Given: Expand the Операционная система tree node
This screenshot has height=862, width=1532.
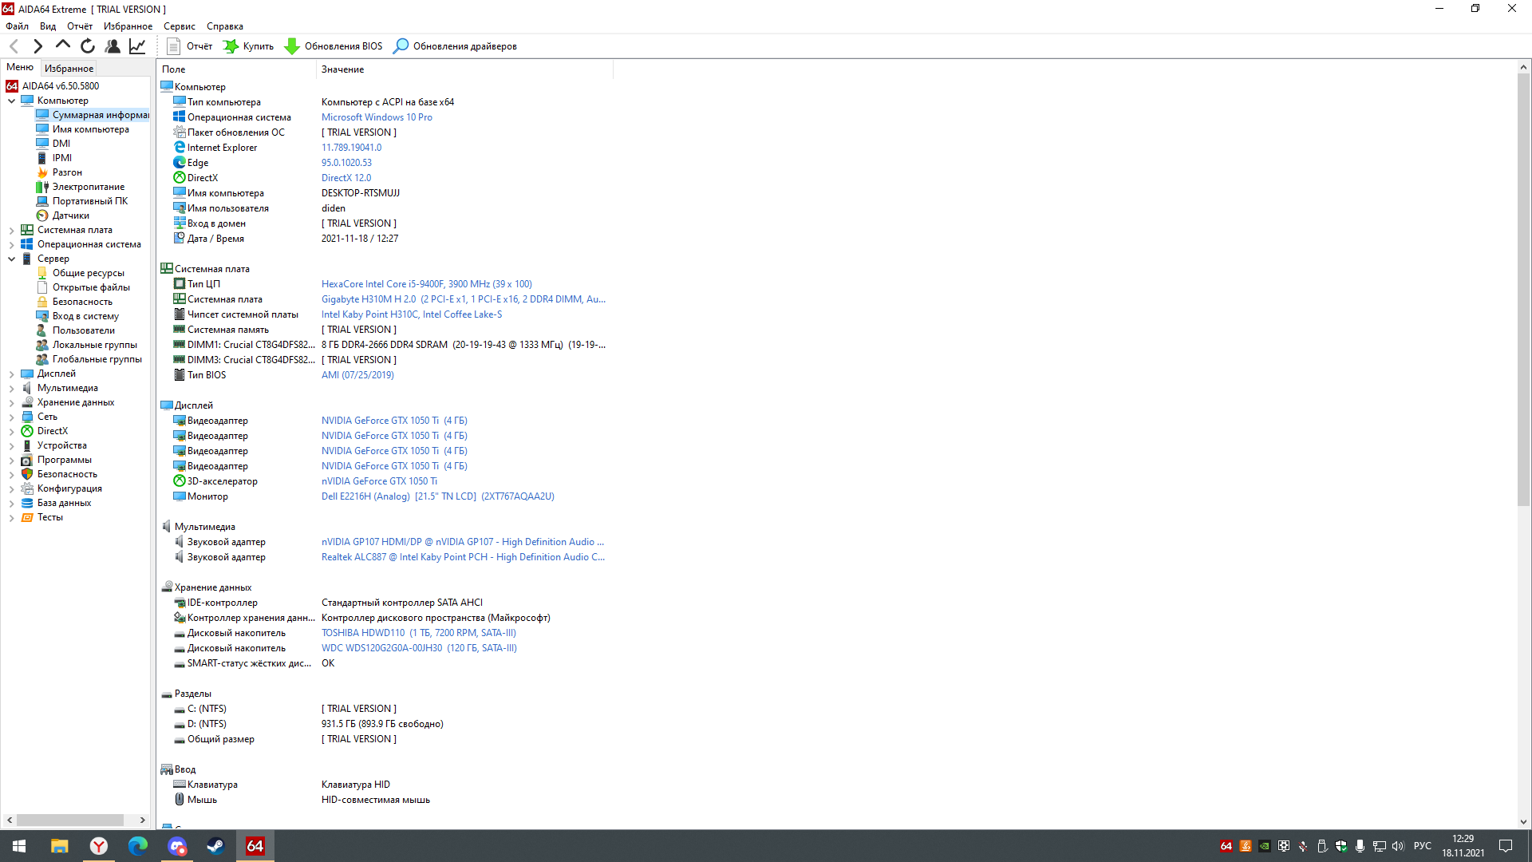Looking at the screenshot, I should coord(11,244).
